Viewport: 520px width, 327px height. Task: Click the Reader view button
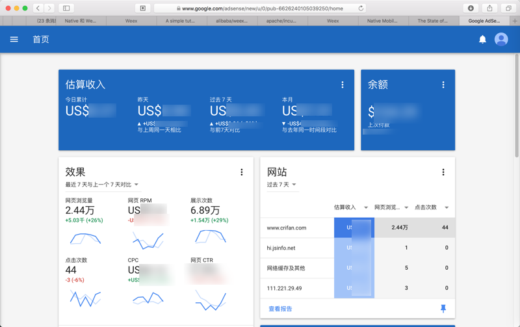[143, 8]
